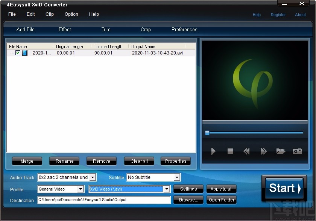Open the Clip menu

[49, 14]
